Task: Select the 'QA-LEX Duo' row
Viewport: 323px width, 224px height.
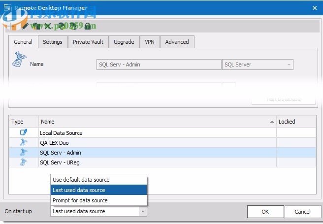Action: point(162,143)
